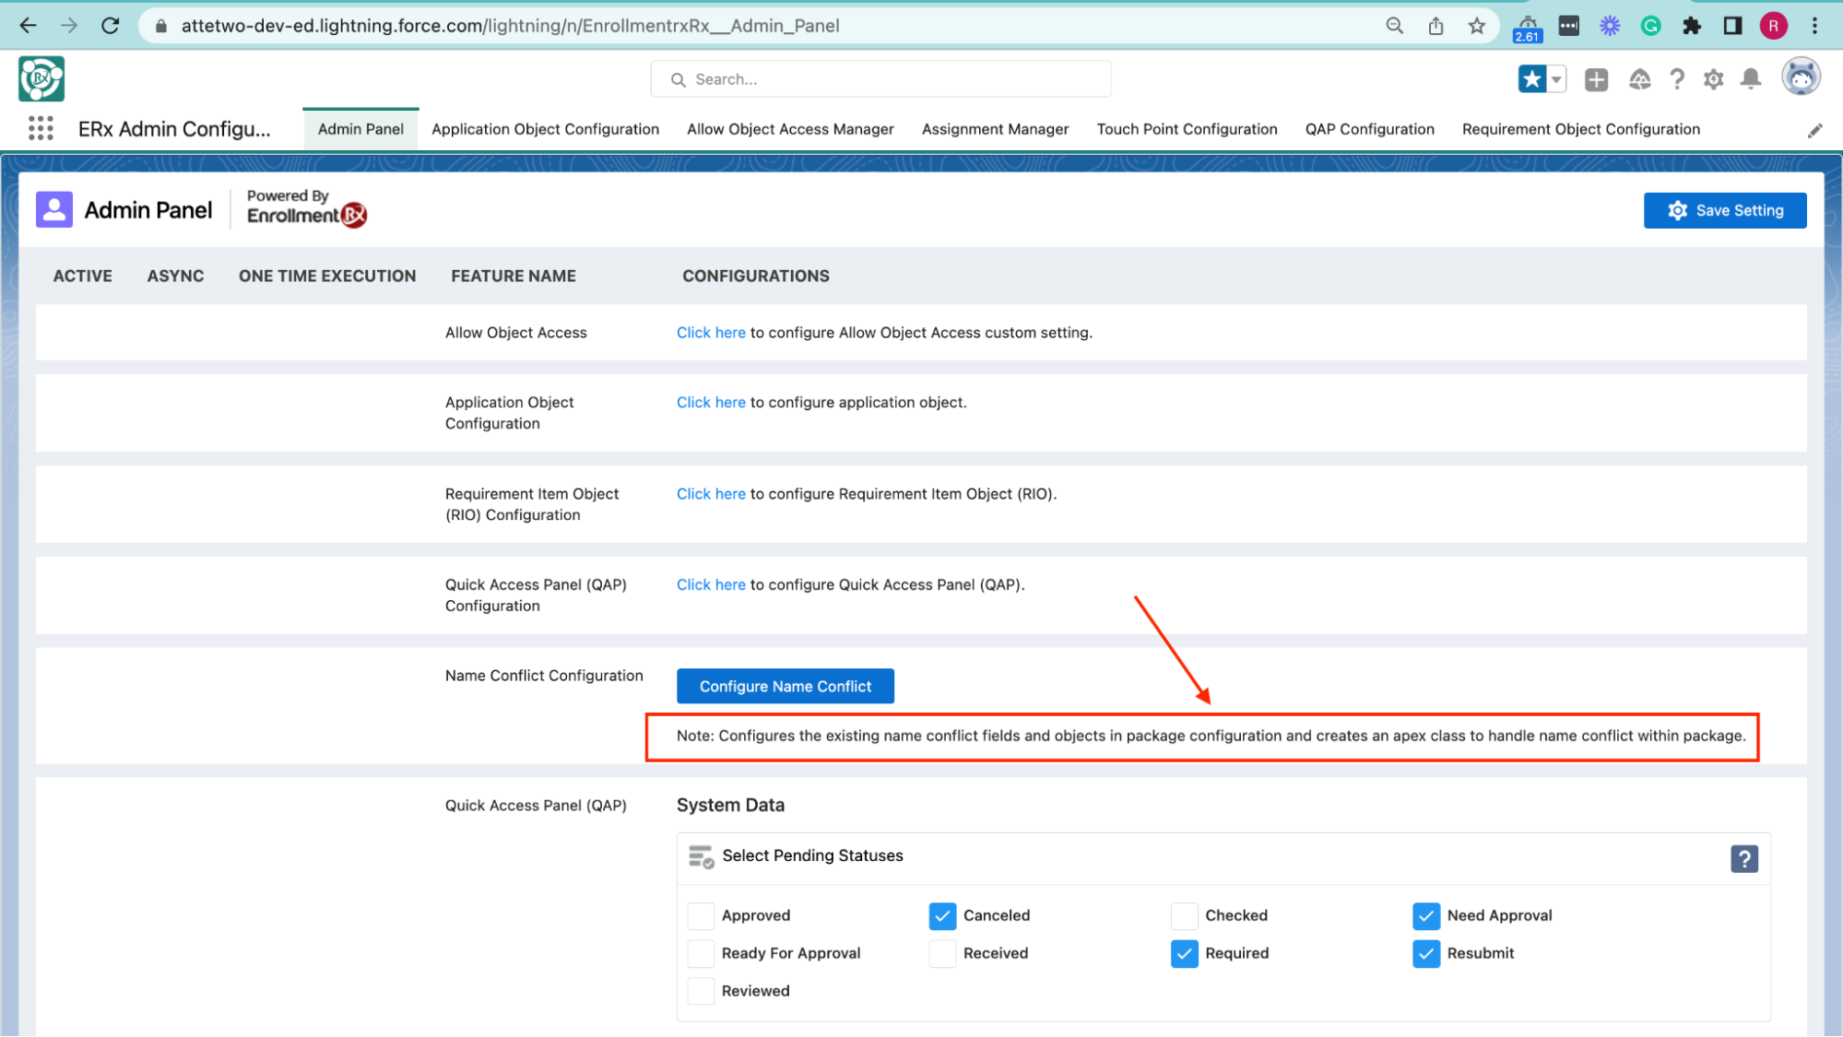This screenshot has width=1843, height=1037.
Task: Click the Salesforce setup gear icon
Action: click(1713, 79)
